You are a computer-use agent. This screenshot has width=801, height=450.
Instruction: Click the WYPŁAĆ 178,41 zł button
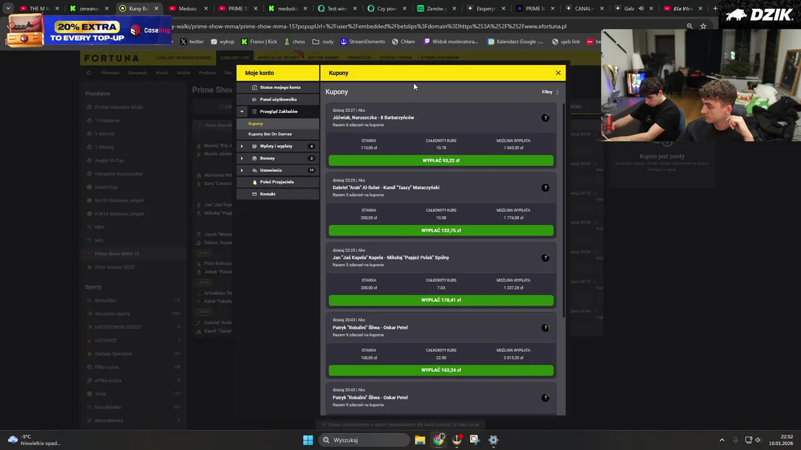tap(441, 300)
